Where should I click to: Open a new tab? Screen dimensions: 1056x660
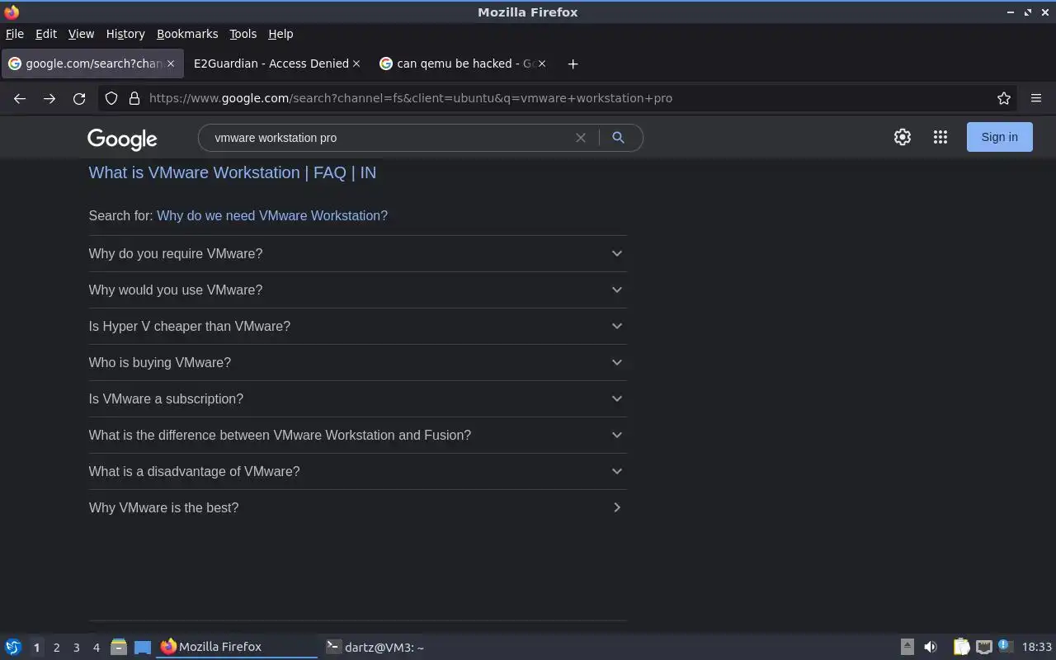(573, 64)
